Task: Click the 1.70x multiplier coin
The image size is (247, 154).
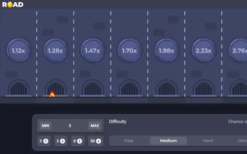Action: [x=130, y=50]
